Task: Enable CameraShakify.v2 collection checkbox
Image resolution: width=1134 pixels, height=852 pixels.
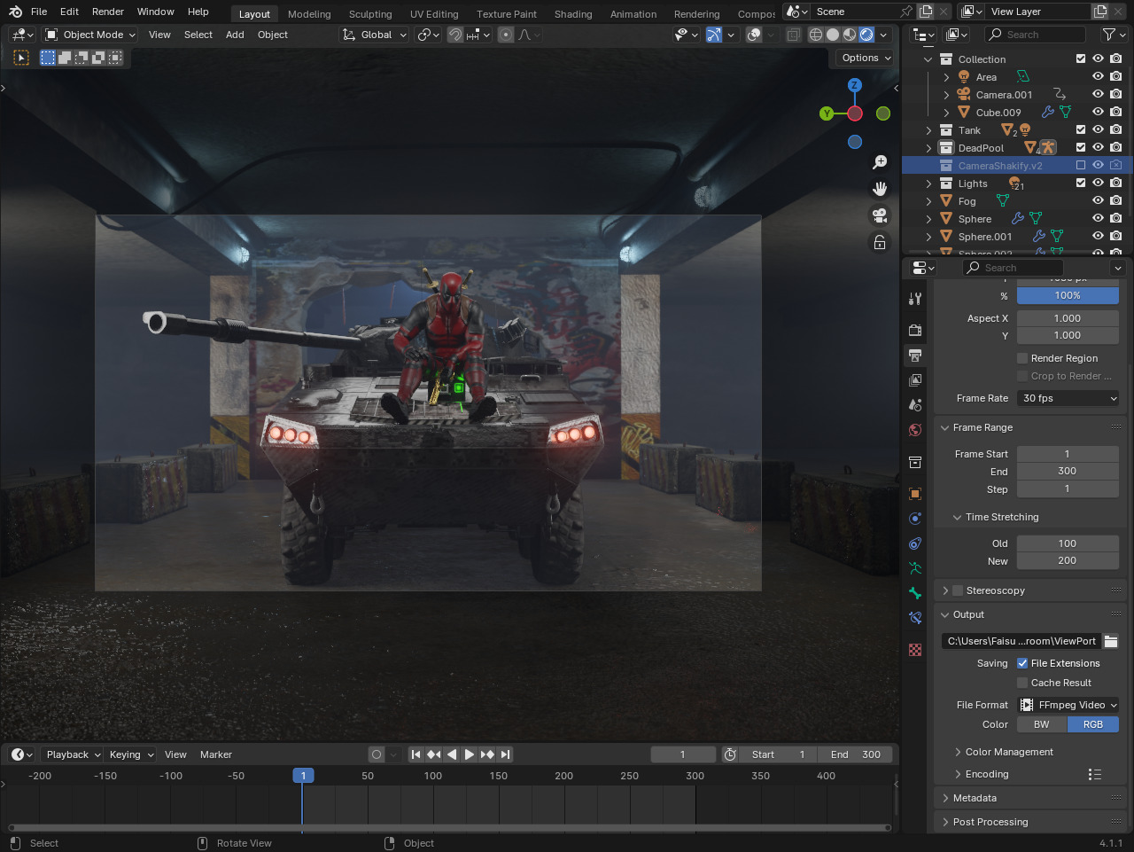Action: pyautogui.click(x=1081, y=165)
